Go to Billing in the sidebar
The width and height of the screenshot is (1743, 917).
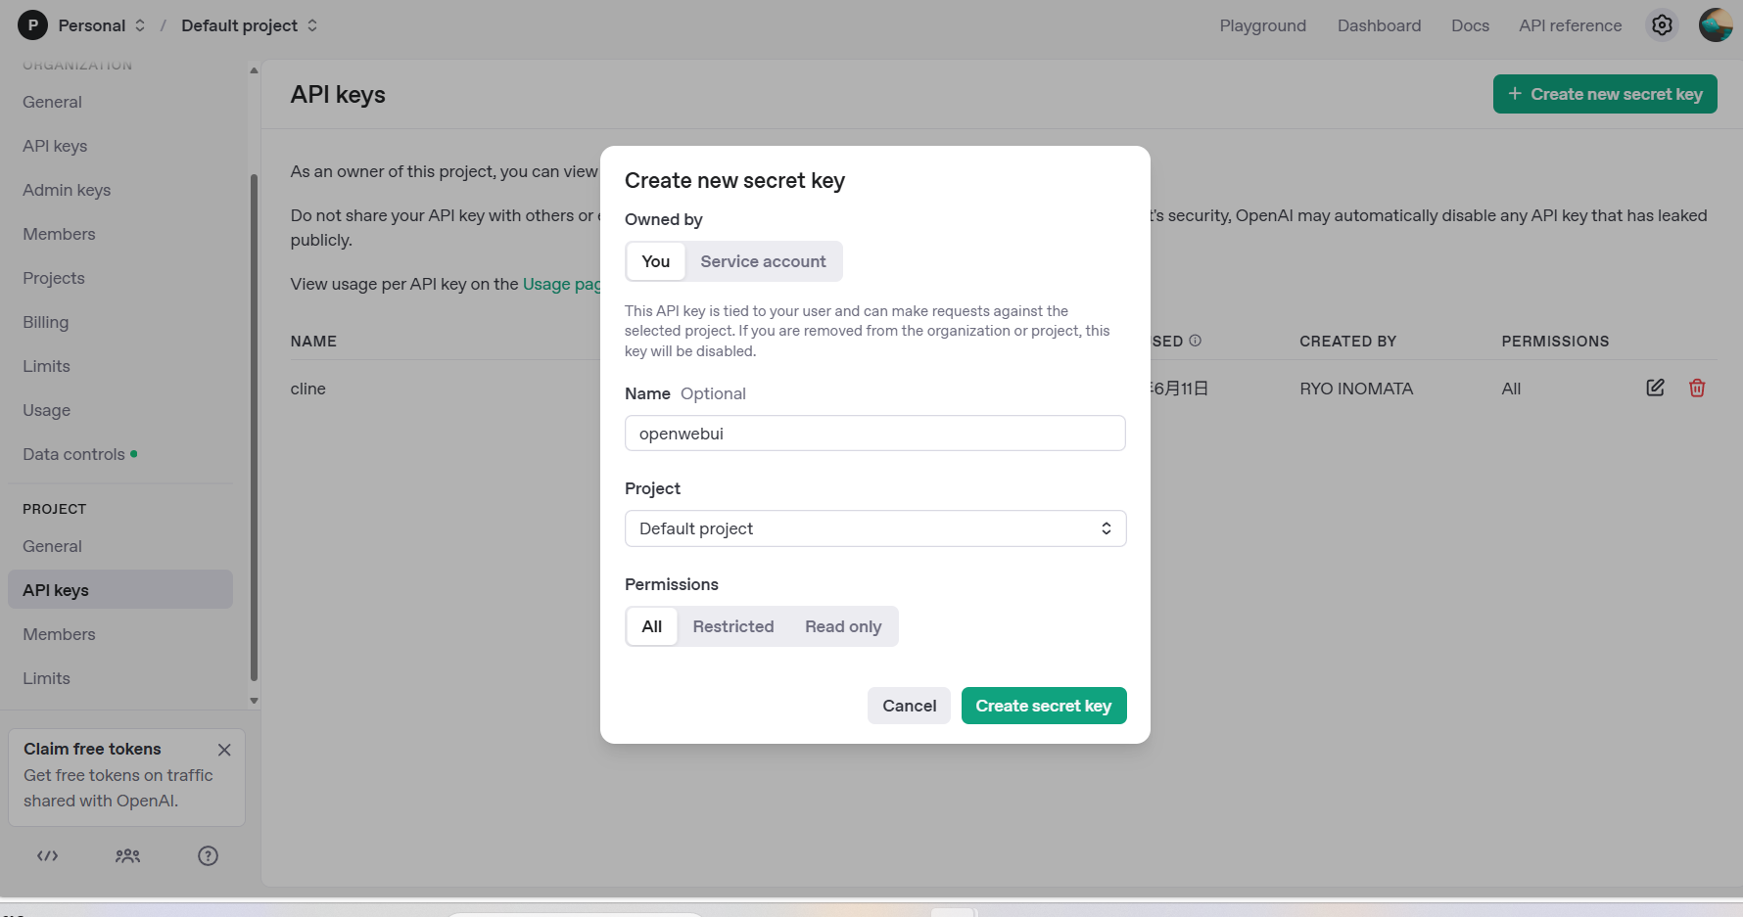pyautogui.click(x=46, y=322)
